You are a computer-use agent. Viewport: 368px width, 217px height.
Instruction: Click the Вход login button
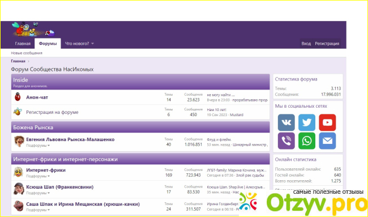306,44
